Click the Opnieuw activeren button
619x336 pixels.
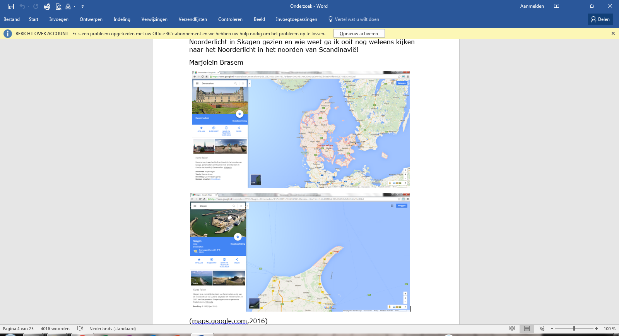click(359, 34)
